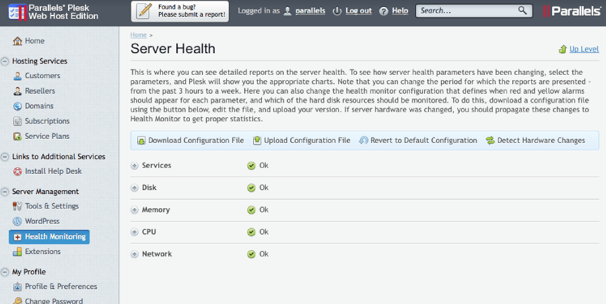Collapse the My Profile section
The width and height of the screenshot is (606, 304).
(5, 272)
